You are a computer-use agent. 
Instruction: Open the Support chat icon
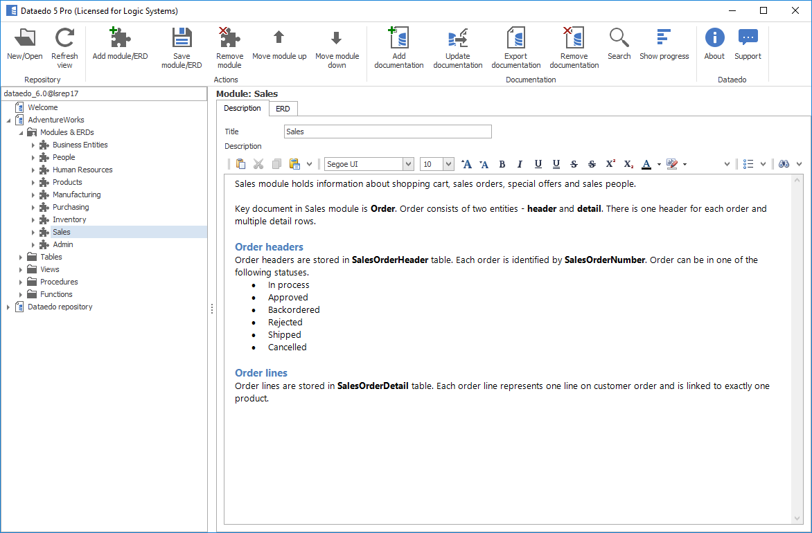pyautogui.click(x=748, y=39)
